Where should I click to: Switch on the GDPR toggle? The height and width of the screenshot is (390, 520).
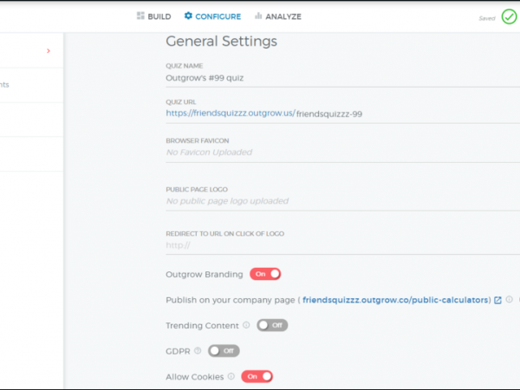224,351
